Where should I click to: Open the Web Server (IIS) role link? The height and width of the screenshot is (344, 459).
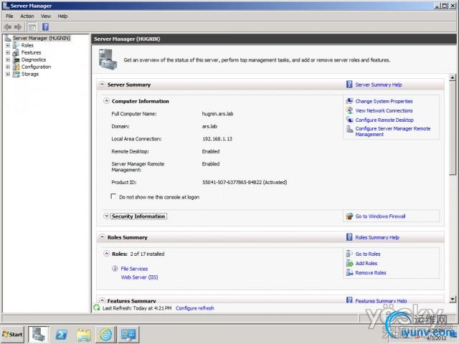pyautogui.click(x=139, y=277)
